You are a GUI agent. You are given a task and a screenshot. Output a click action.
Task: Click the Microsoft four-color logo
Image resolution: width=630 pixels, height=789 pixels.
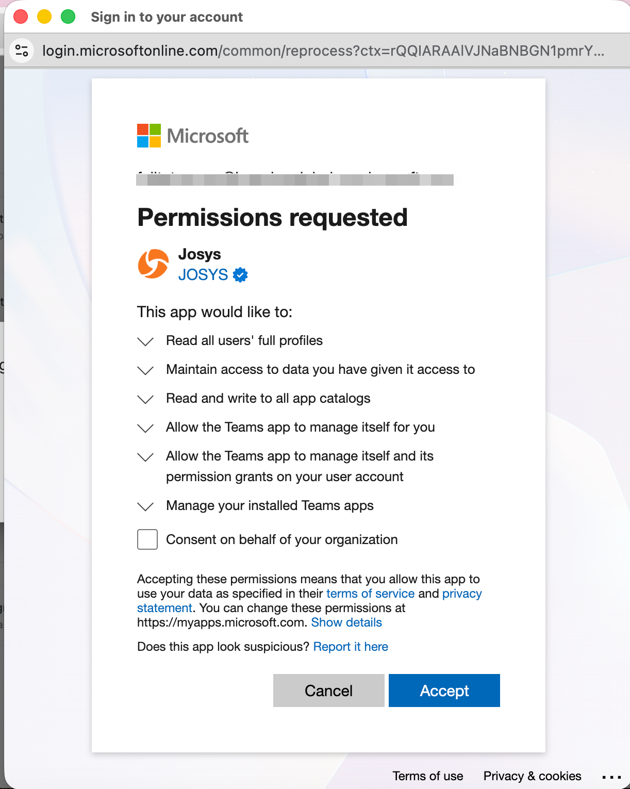149,136
